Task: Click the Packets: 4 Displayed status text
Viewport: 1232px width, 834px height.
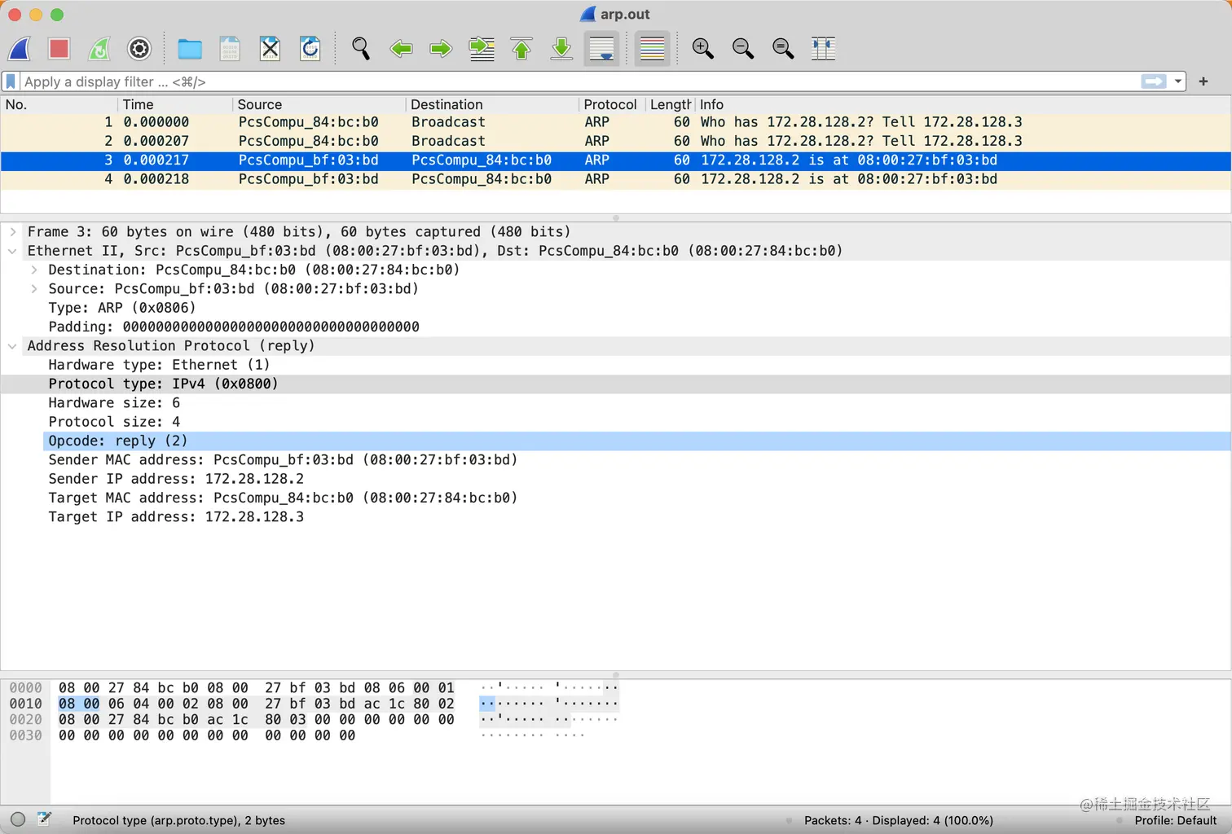Action: pyautogui.click(x=899, y=820)
